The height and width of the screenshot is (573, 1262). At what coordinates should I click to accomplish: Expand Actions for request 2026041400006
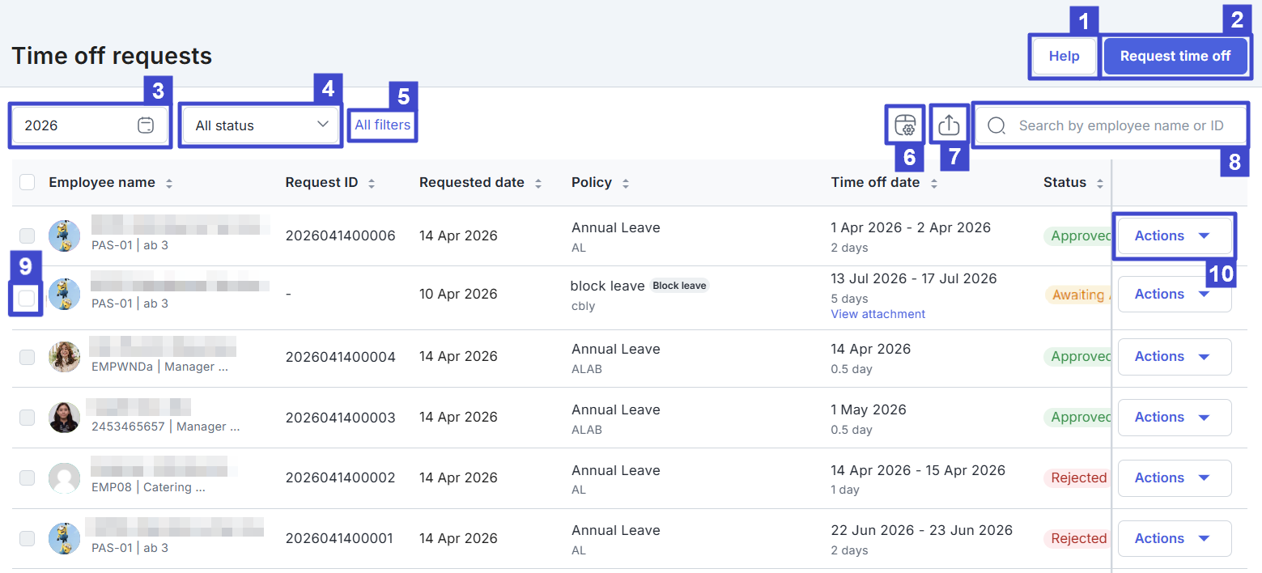click(1174, 236)
